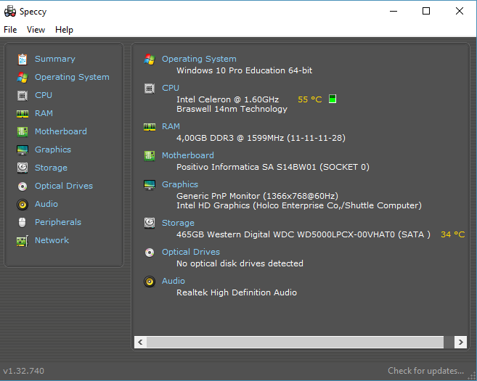Click the Operating System flag icon in sidebar
Screen dimensions: 477x381
coord(23,77)
